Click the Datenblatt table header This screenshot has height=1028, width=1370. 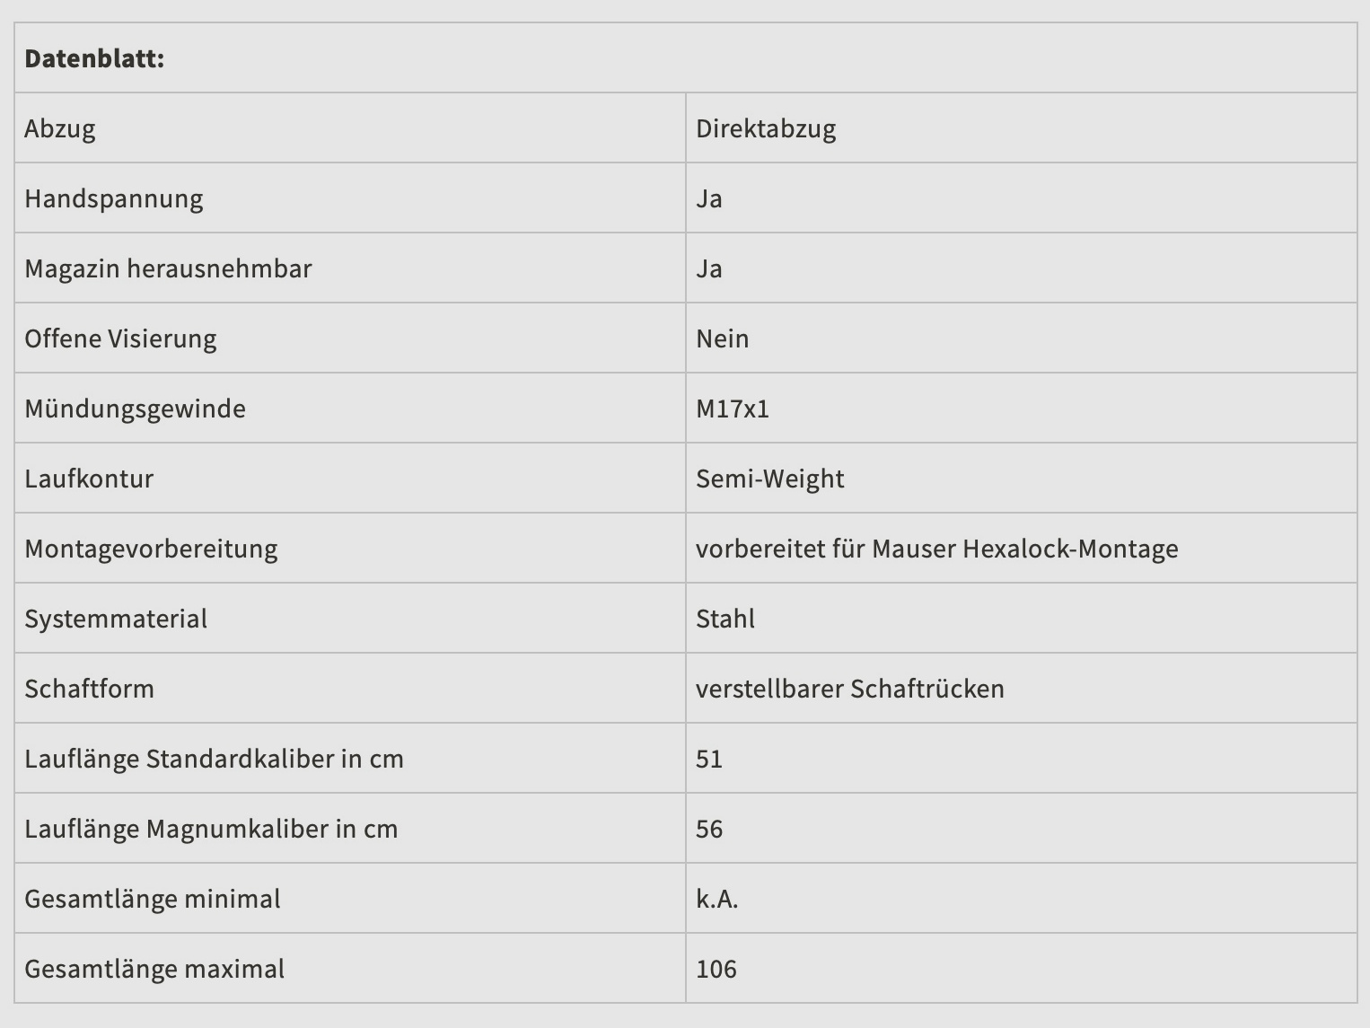click(x=94, y=58)
